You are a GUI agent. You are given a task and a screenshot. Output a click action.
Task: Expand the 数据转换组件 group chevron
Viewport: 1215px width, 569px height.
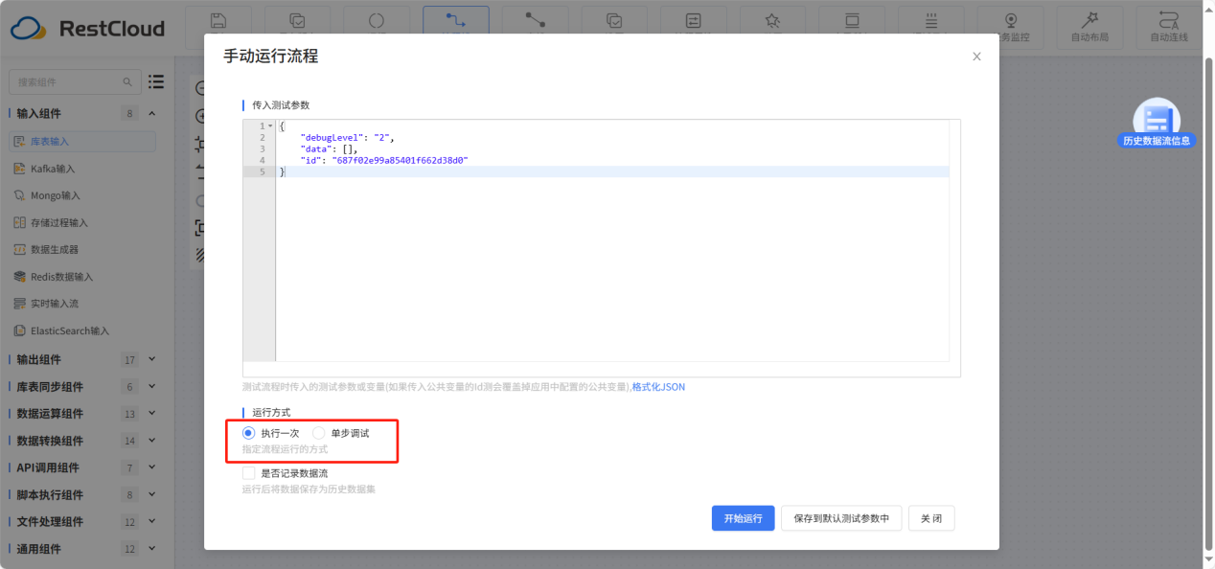[152, 441]
